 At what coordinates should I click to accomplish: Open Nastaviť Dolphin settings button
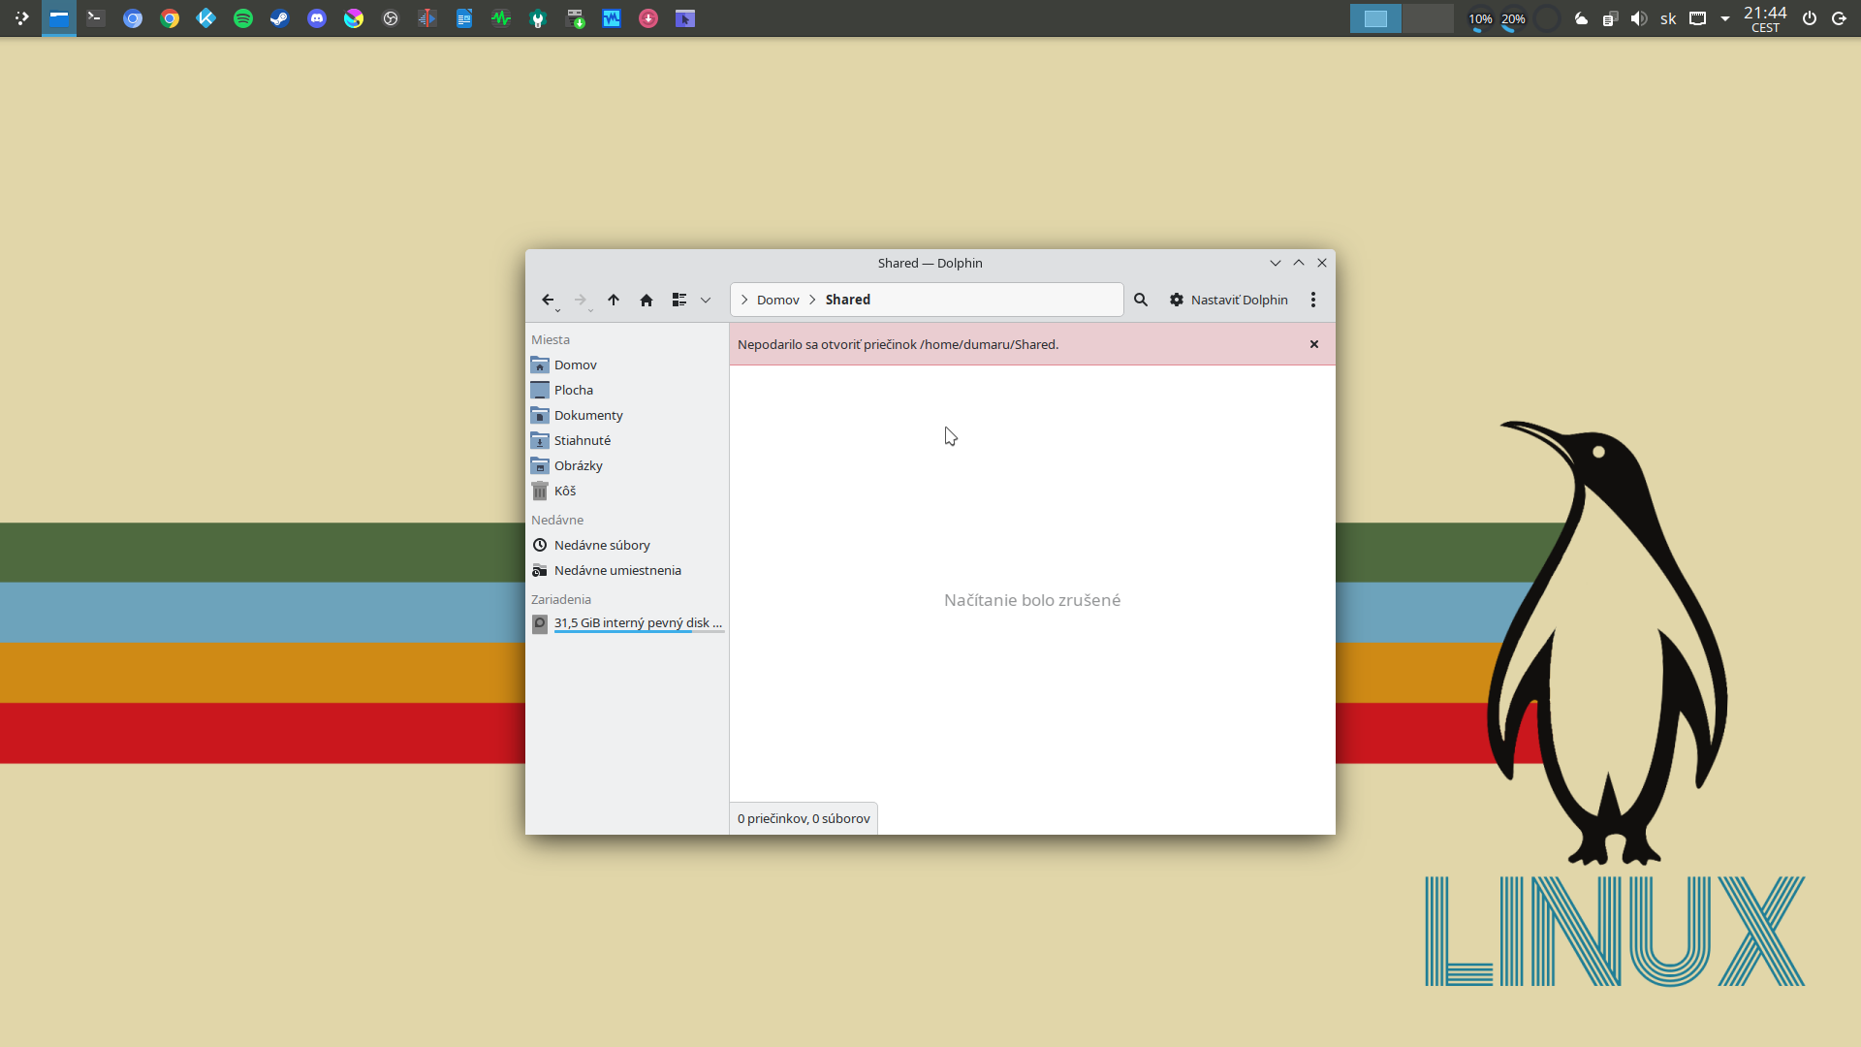[x=1228, y=301]
